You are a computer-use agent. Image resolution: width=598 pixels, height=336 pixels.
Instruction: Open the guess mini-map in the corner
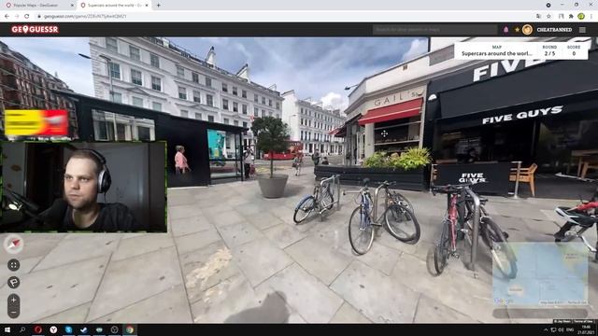pos(540,273)
